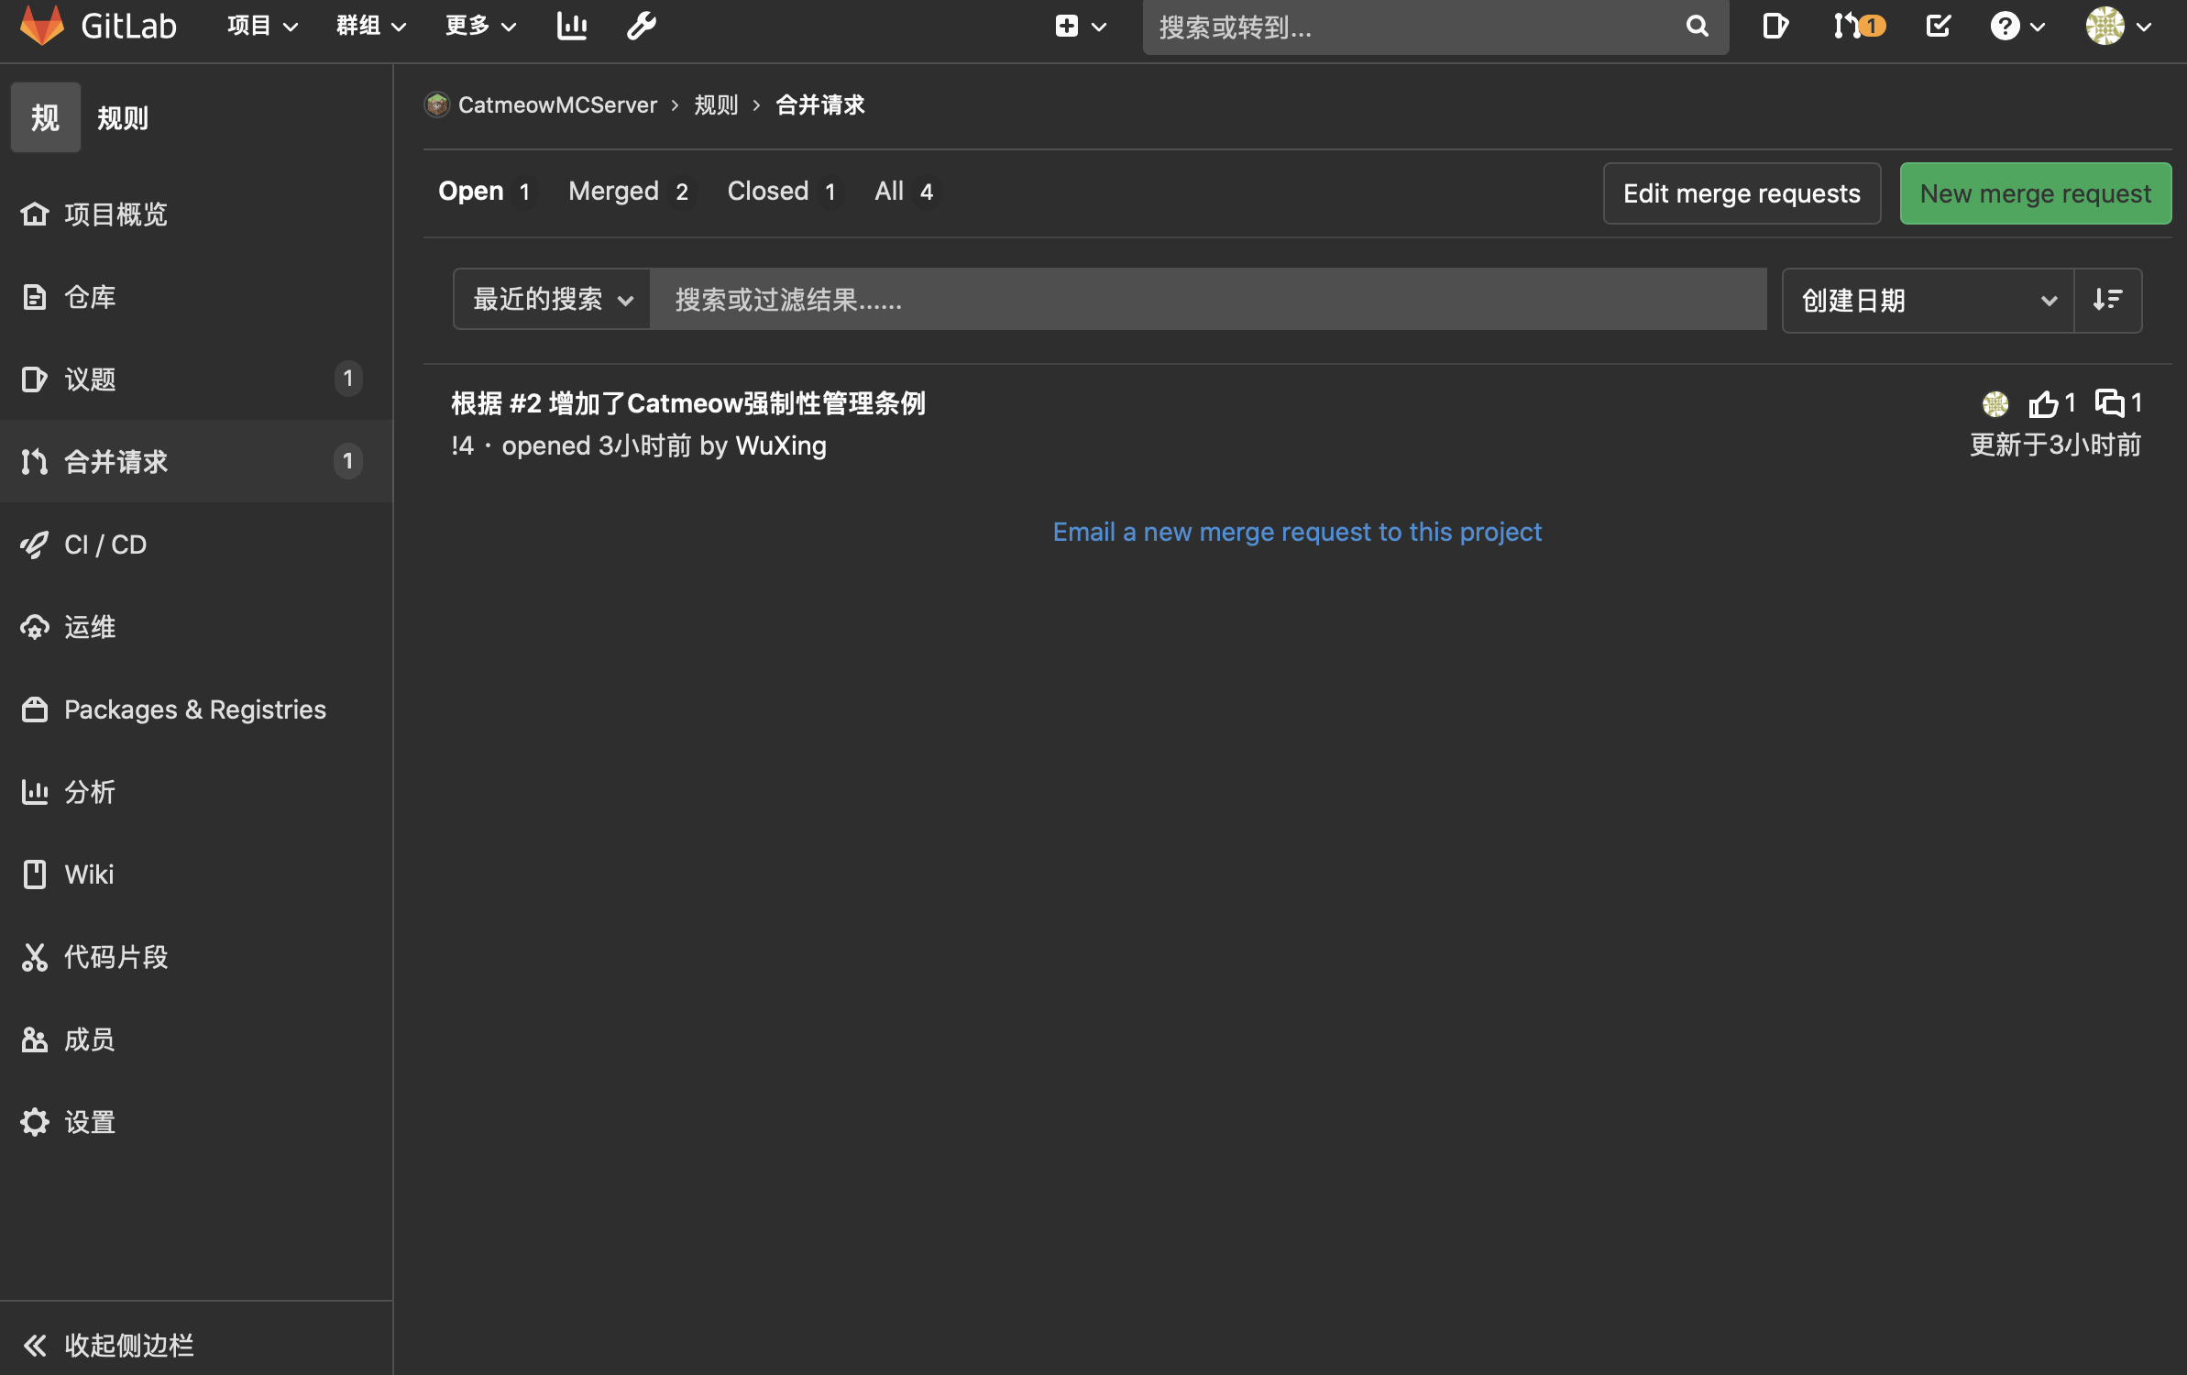Open the 创建日期 sort dropdown
Viewport: 2187px width, 1375px height.
pos(1927,300)
